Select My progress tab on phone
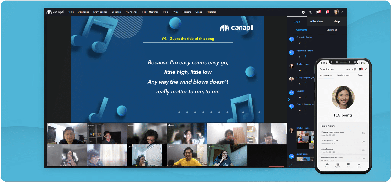Viewport: 391px width, 182px height. pos(326,75)
